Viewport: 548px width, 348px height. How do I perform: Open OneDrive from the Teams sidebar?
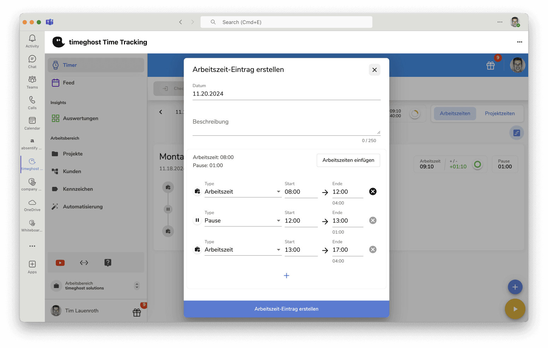tap(32, 205)
